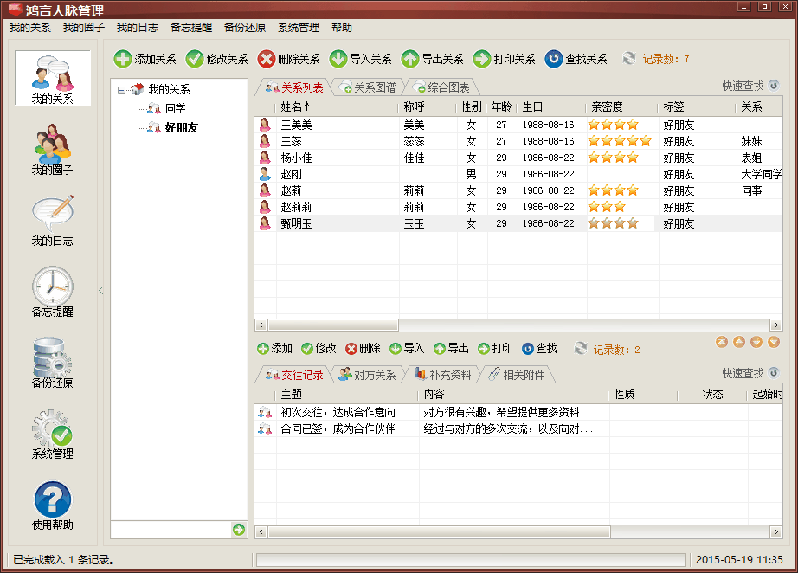Open the 系统管理 menu
This screenshot has width=798, height=573.
pyautogui.click(x=299, y=28)
